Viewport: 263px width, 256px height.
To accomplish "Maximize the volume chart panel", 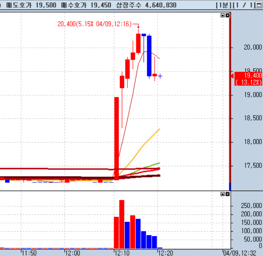I will tap(222, 194).
